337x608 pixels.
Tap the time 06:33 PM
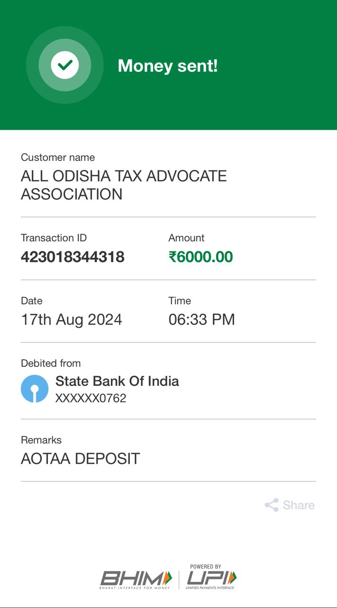pyautogui.click(x=202, y=319)
